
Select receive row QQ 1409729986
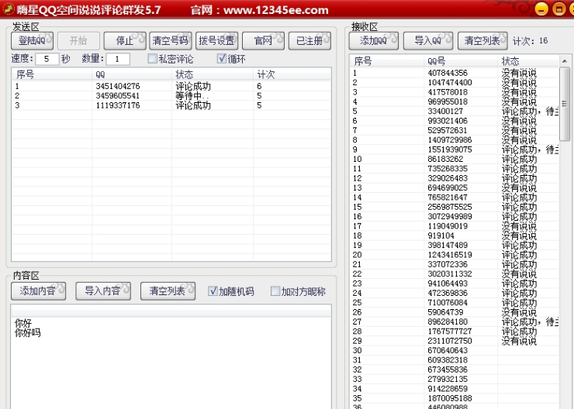click(455, 139)
